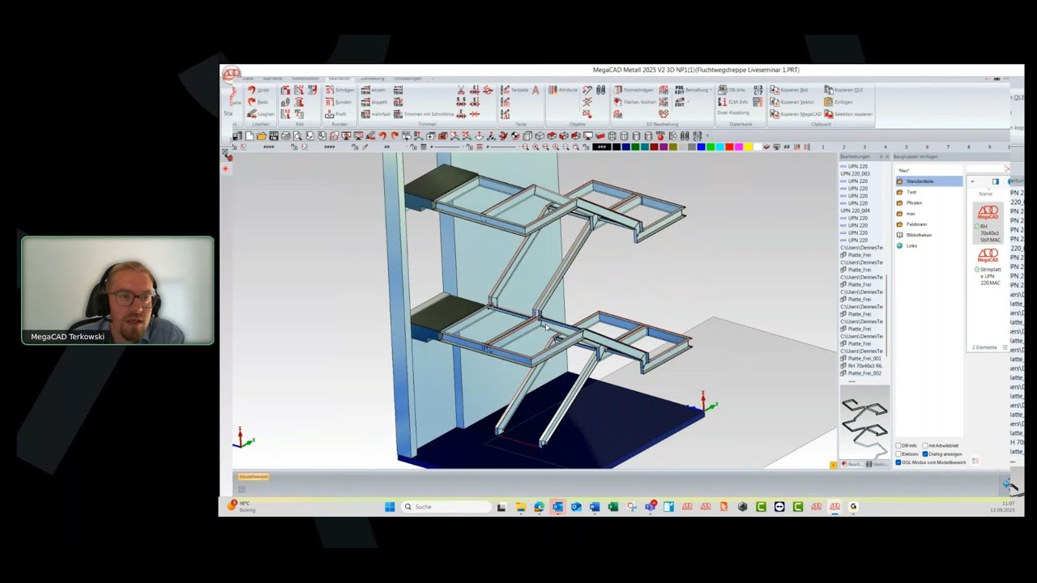Click the scissors cut icon in Trimmen group

pyautogui.click(x=461, y=90)
